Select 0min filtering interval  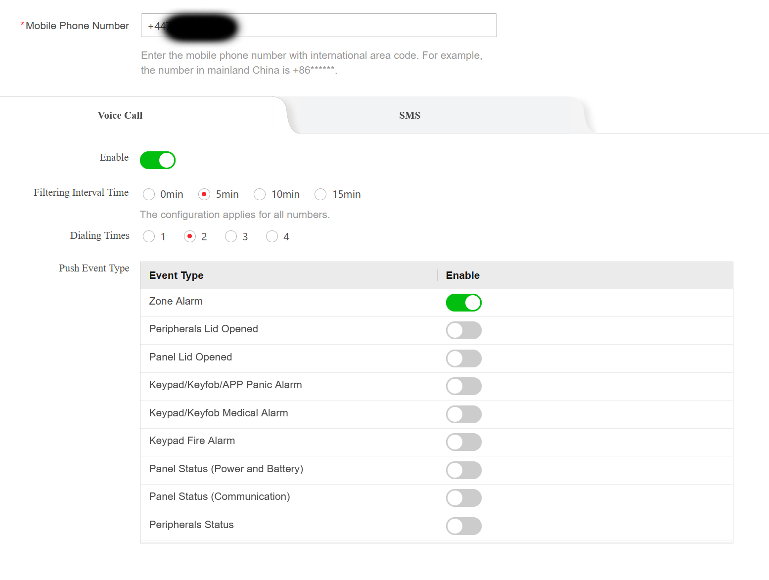pos(149,194)
